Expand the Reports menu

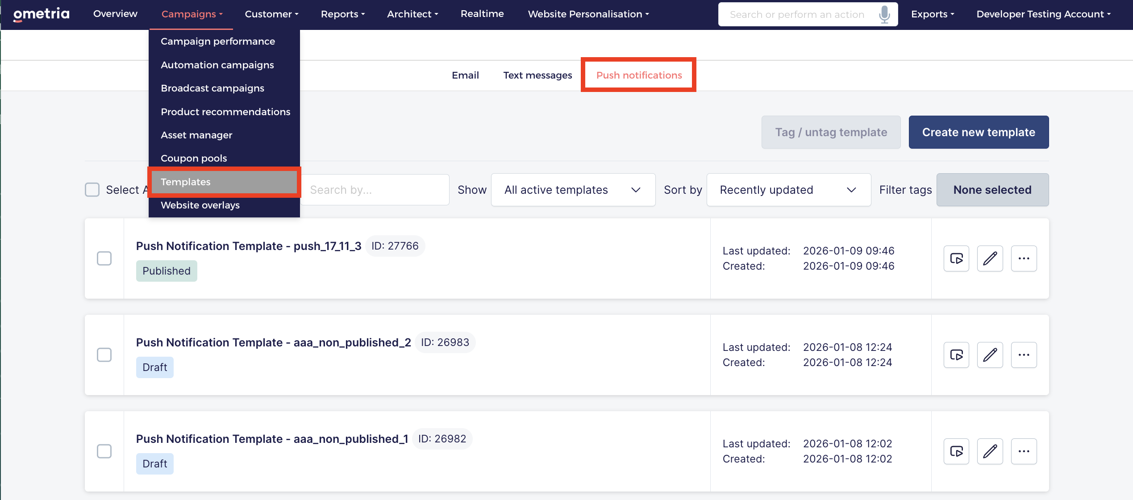click(x=343, y=14)
